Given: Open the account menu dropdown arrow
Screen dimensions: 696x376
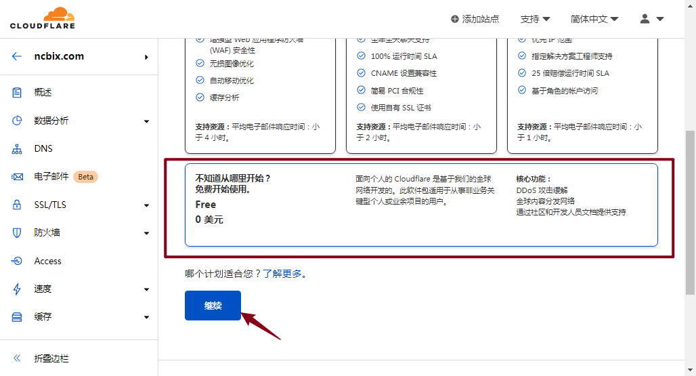Looking at the screenshot, I should 660,19.
